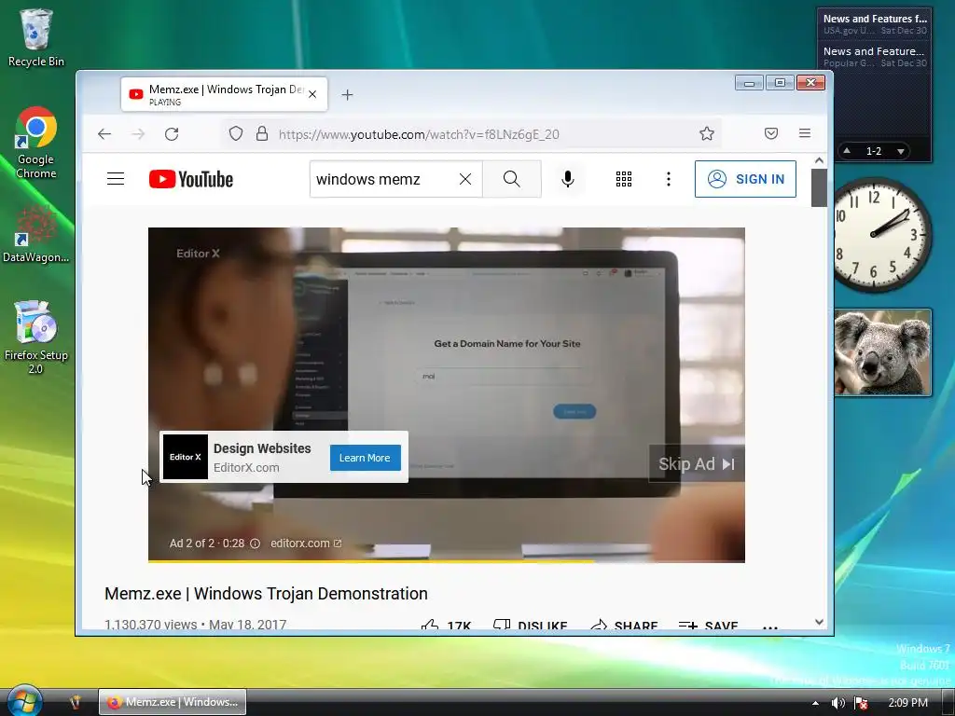Open the editorx.com link in the ad
This screenshot has width=955, height=716.
tap(306, 544)
